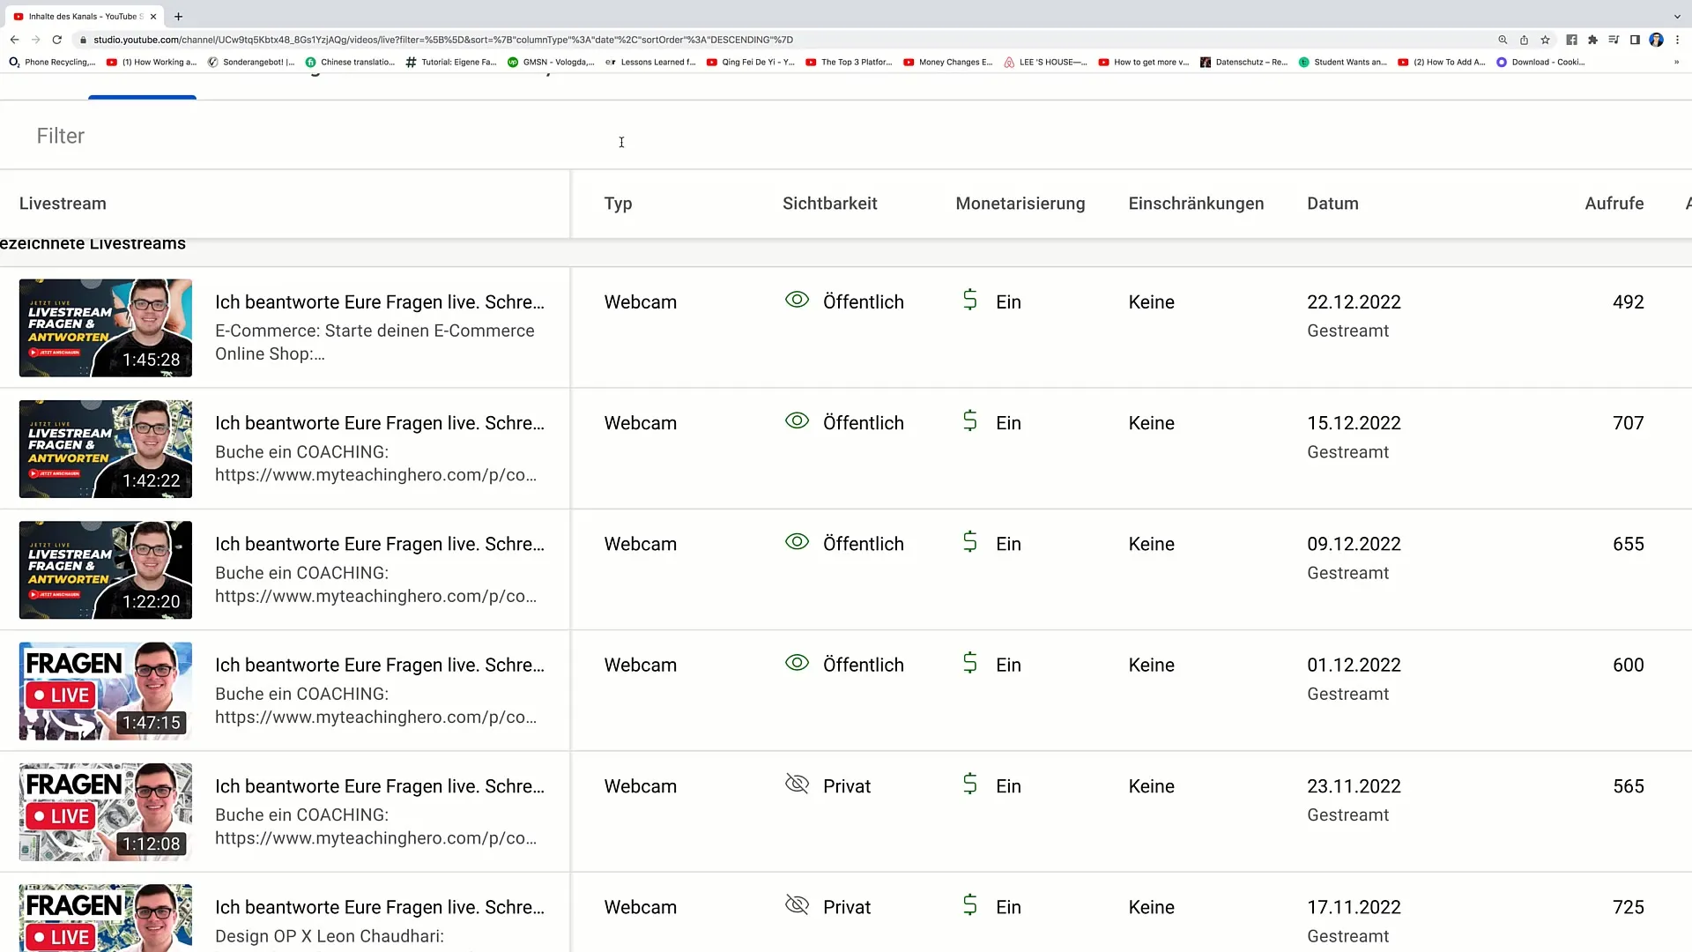The width and height of the screenshot is (1692, 952).
Task: Sort streams by clicking Datum column header
Action: pyautogui.click(x=1333, y=204)
